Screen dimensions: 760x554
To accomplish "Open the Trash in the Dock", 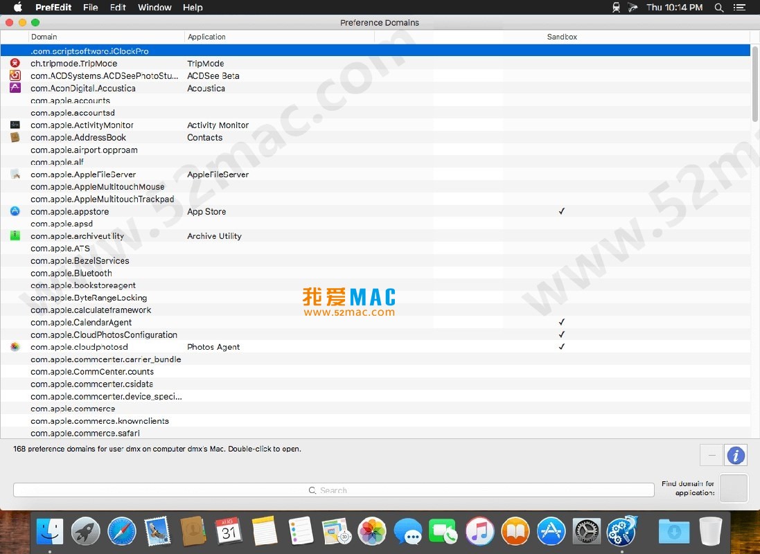I will (x=711, y=532).
